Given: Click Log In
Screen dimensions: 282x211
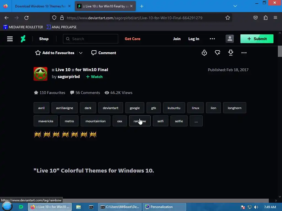Looking at the screenshot, I should (194, 39).
